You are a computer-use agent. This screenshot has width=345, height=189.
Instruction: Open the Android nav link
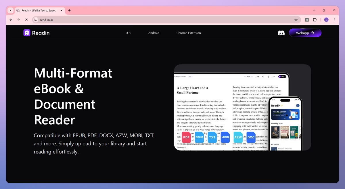pos(154,33)
